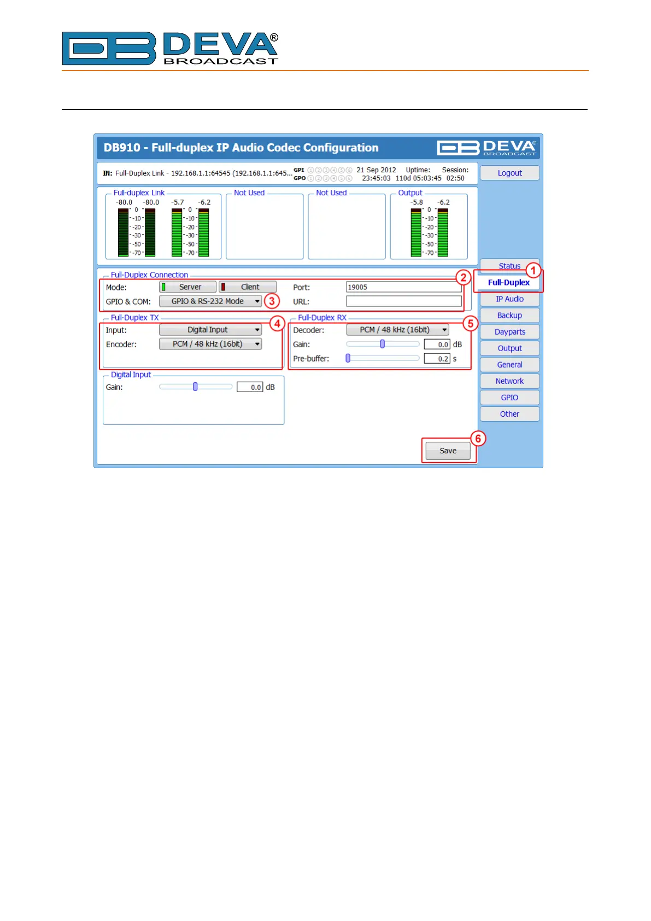This screenshot has width=651, height=921.
Task: Click the Digital Input Gain slider
Action: (196, 387)
